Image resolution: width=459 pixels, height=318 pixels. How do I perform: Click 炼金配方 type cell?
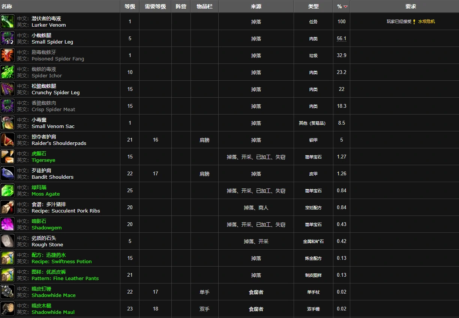click(313, 258)
